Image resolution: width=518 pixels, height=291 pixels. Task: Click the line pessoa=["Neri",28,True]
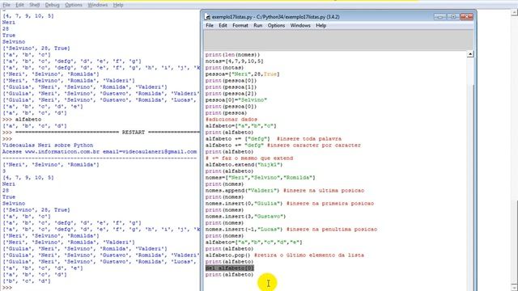(x=242, y=74)
